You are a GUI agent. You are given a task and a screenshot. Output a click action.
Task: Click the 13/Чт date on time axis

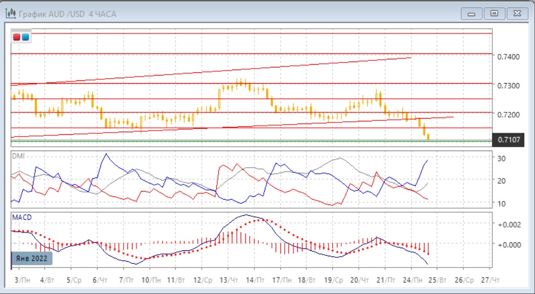click(x=229, y=280)
